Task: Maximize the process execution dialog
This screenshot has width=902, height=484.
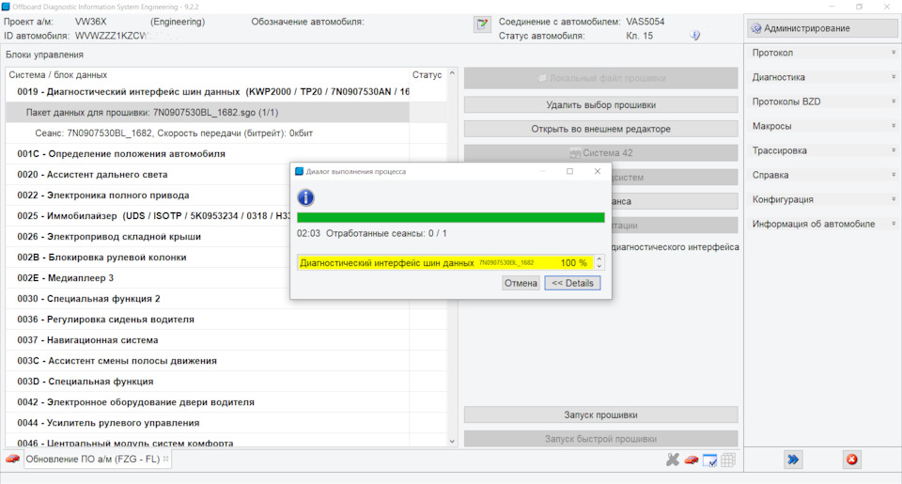Action: tap(569, 171)
